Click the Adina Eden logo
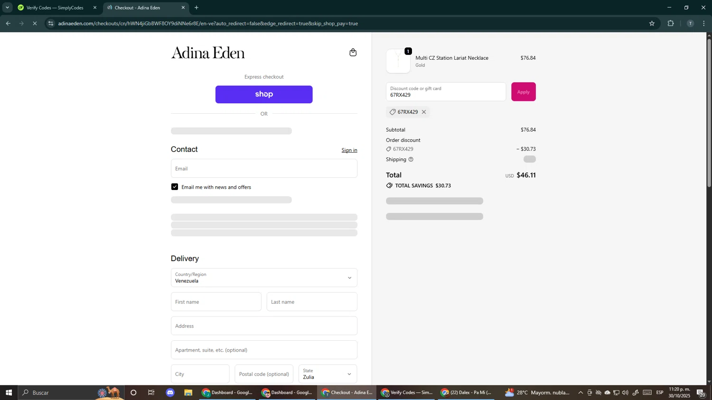Viewport: 712px width, 400px height. click(x=208, y=53)
